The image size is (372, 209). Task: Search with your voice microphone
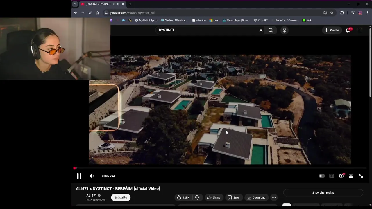[x=285, y=30]
